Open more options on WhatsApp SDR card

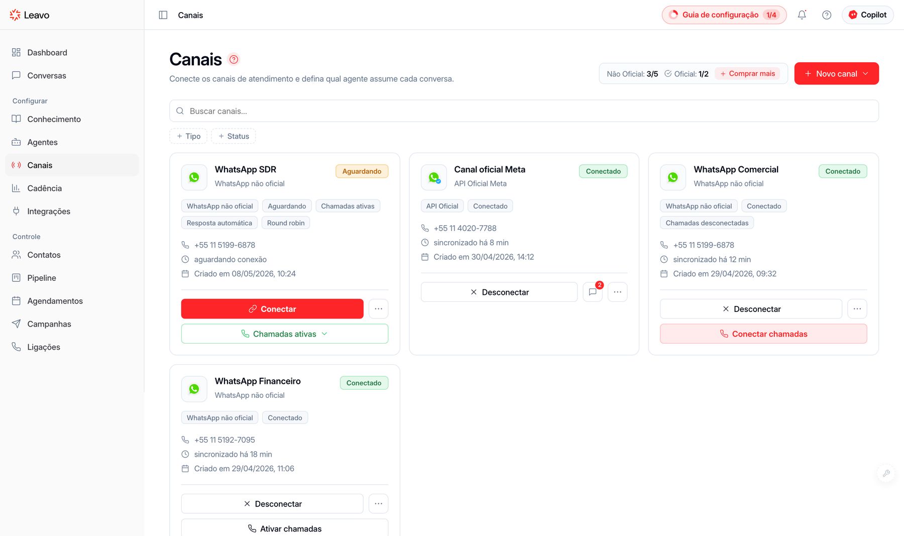click(x=379, y=309)
